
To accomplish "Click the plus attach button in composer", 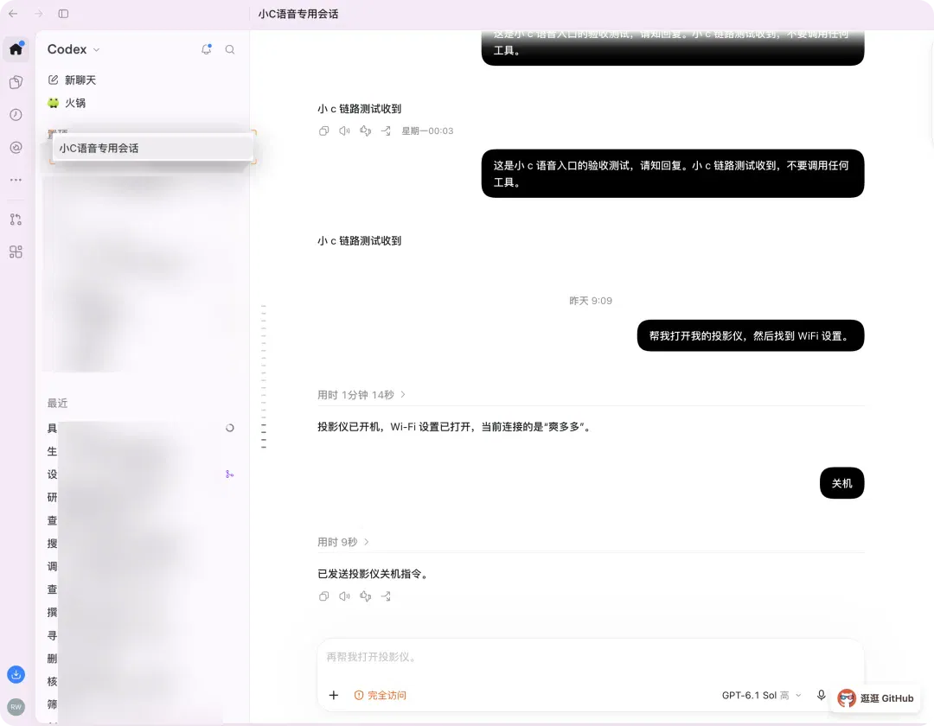I will coord(334,695).
